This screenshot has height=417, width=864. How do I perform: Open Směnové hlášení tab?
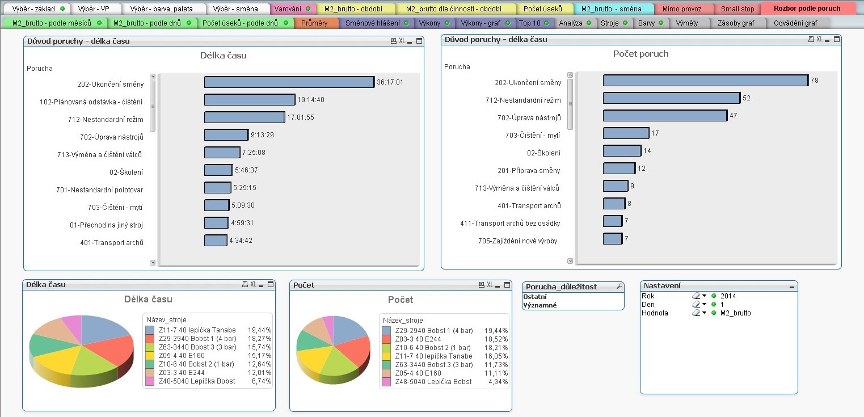click(x=376, y=23)
